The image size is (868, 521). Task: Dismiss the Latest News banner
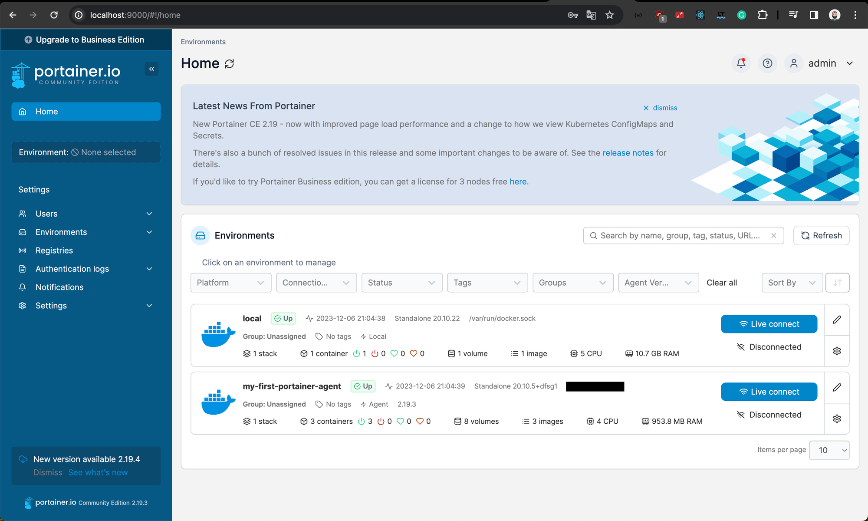coord(660,108)
